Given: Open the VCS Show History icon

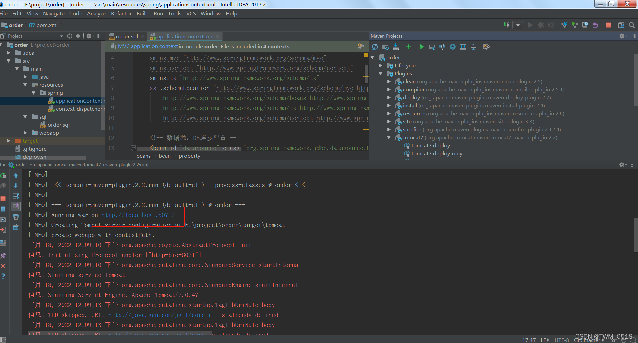Looking at the screenshot, I should click(585, 25).
